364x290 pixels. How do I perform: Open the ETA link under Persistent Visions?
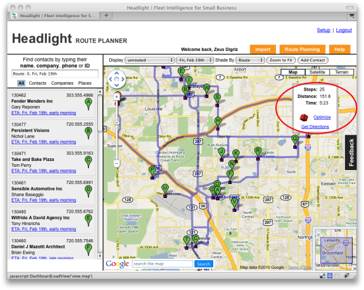[x=44, y=142]
